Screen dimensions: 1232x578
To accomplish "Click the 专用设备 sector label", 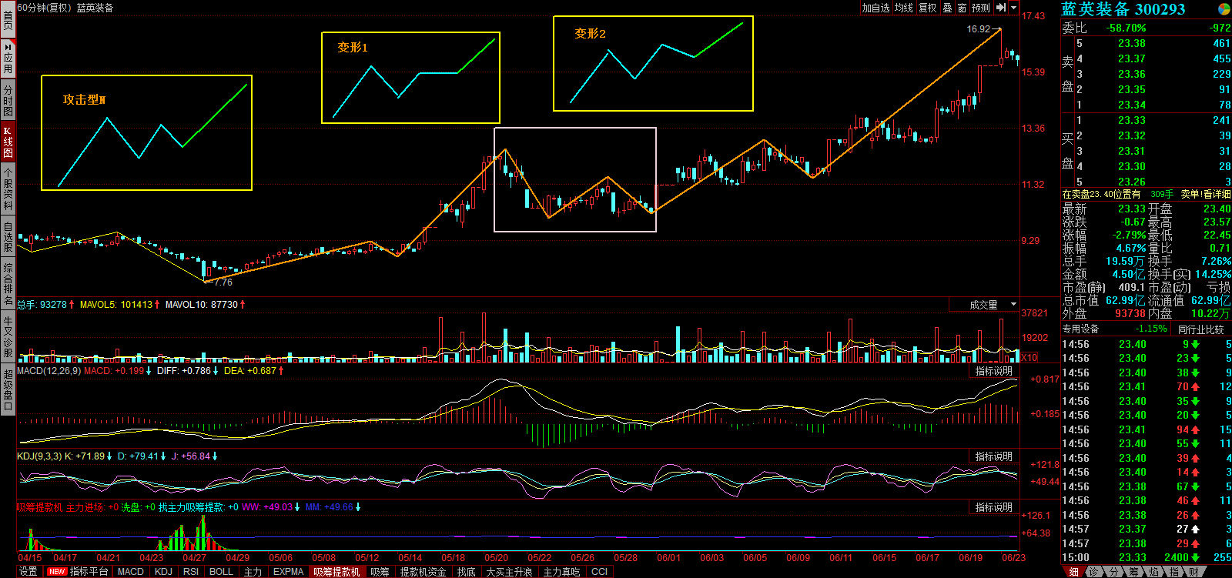I will [1081, 329].
